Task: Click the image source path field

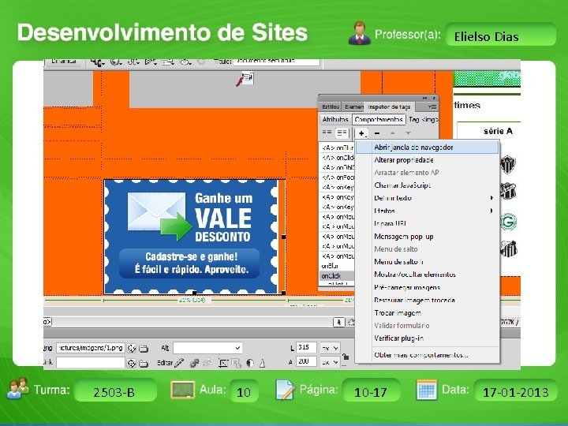Action: pyautogui.click(x=91, y=348)
